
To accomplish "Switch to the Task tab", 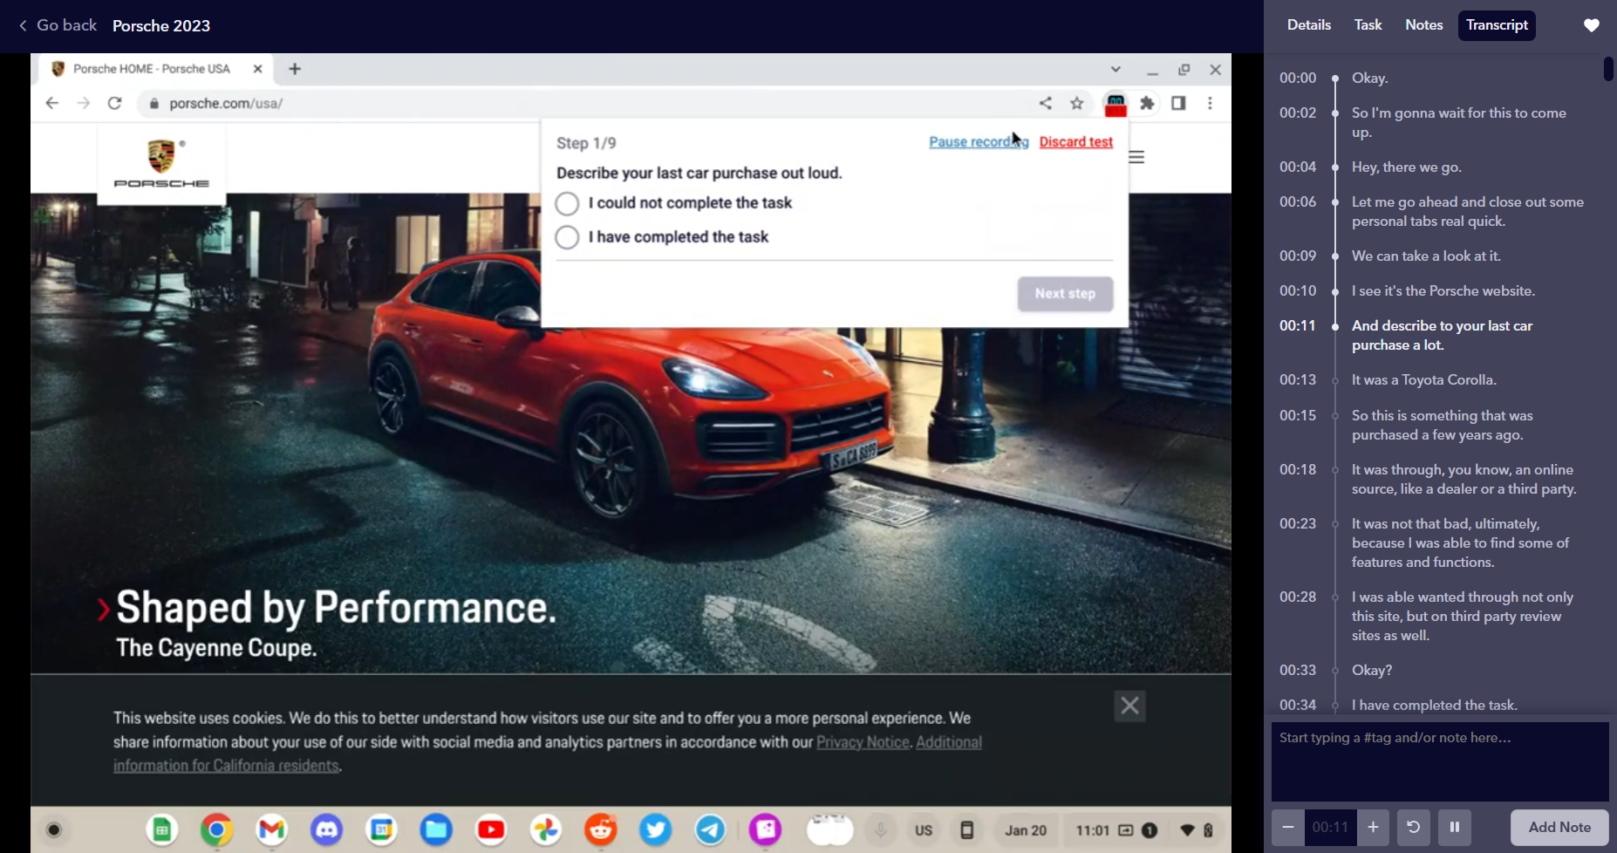I will click(1368, 25).
